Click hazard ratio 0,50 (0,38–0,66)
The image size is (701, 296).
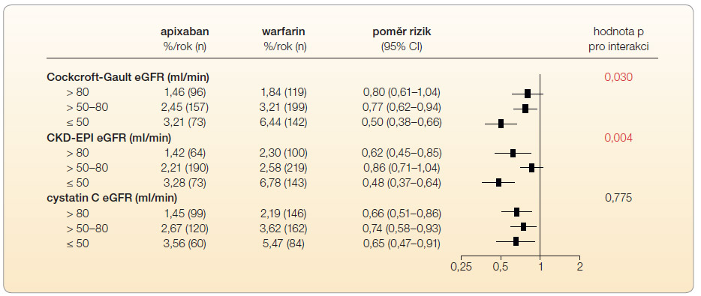[402, 123]
